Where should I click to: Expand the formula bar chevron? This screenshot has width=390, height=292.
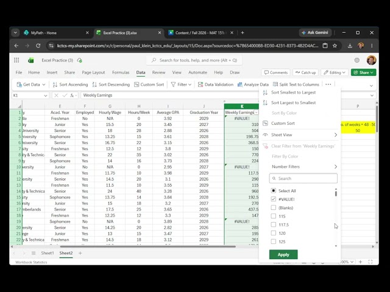(x=372, y=96)
